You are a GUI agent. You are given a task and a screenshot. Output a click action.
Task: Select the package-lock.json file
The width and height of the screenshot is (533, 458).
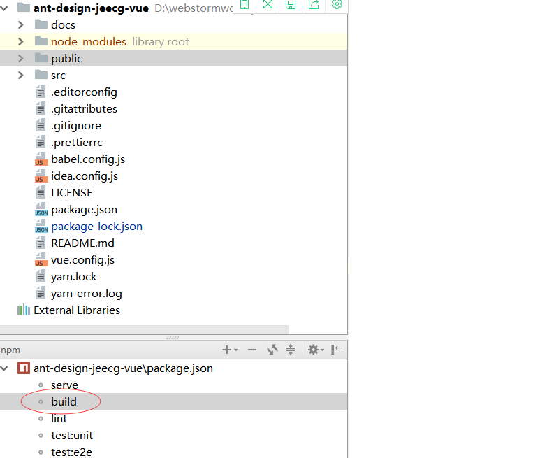click(x=96, y=227)
